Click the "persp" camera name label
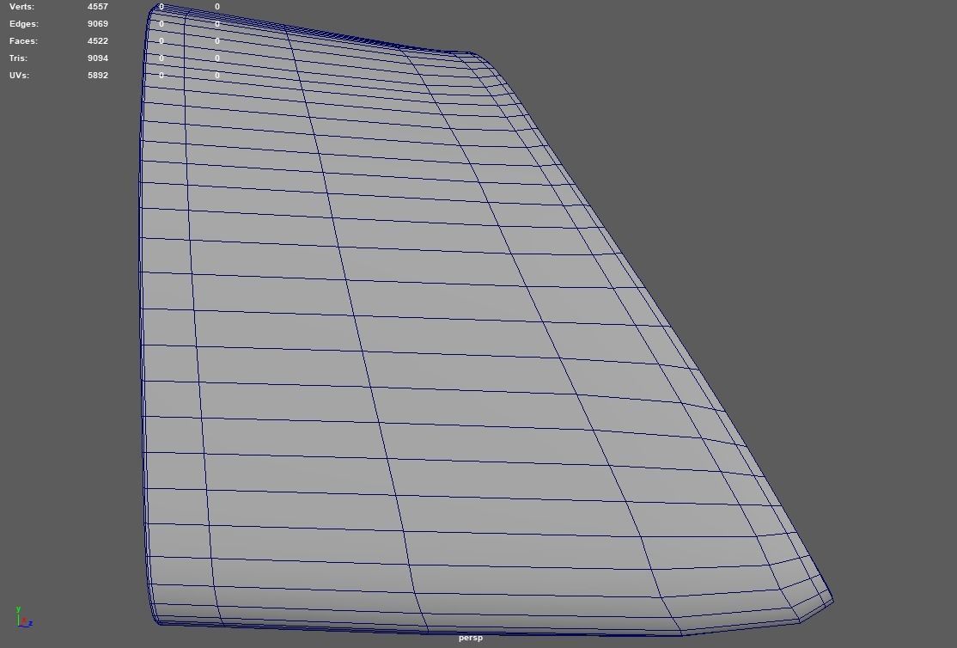Screen dimensions: 957x648 click(x=471, y=638)
